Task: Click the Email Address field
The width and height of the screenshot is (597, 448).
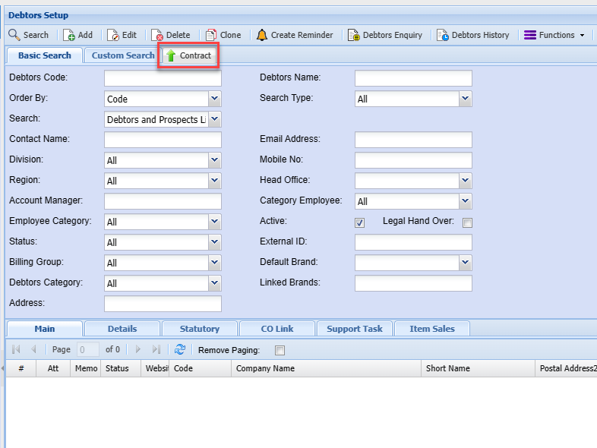Action: coord(413,140)
